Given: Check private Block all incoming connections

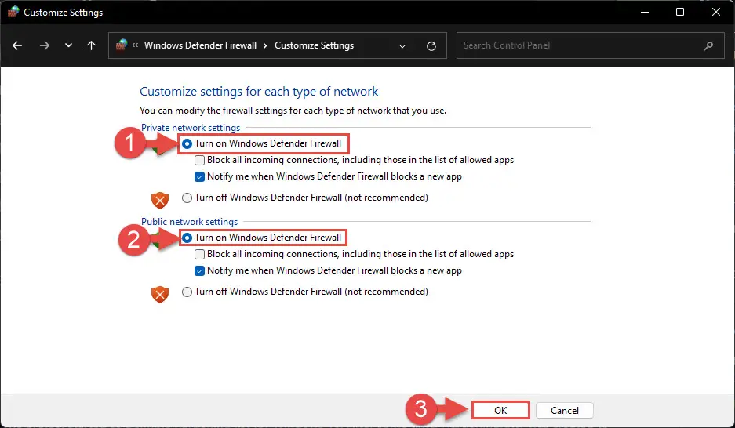Looking at the screenshot, I should (200, 160).
